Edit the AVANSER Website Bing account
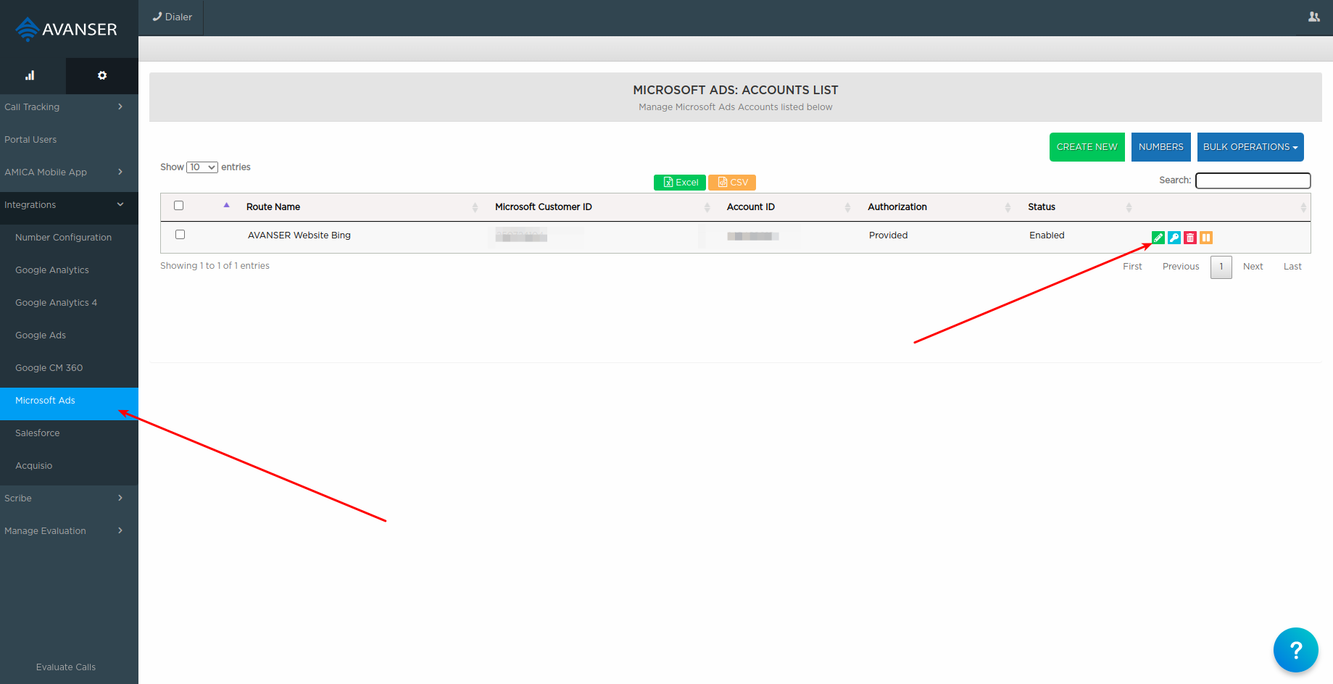 click(1158, 238)
